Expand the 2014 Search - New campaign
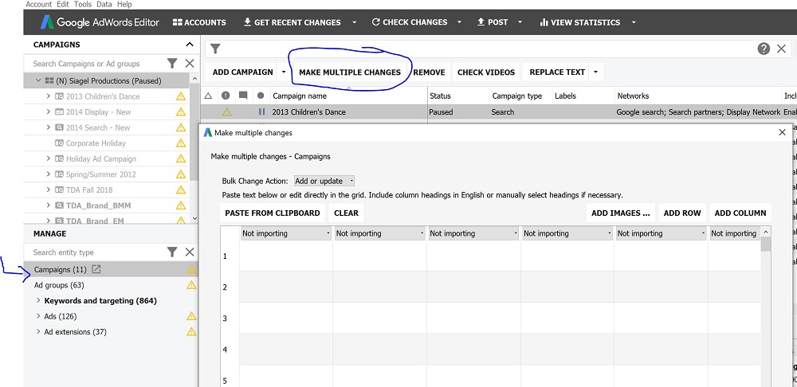The image size is (797, 387). [49, 127]
